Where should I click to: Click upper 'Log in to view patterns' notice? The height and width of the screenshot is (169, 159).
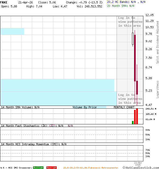click(x=130, y=22)
